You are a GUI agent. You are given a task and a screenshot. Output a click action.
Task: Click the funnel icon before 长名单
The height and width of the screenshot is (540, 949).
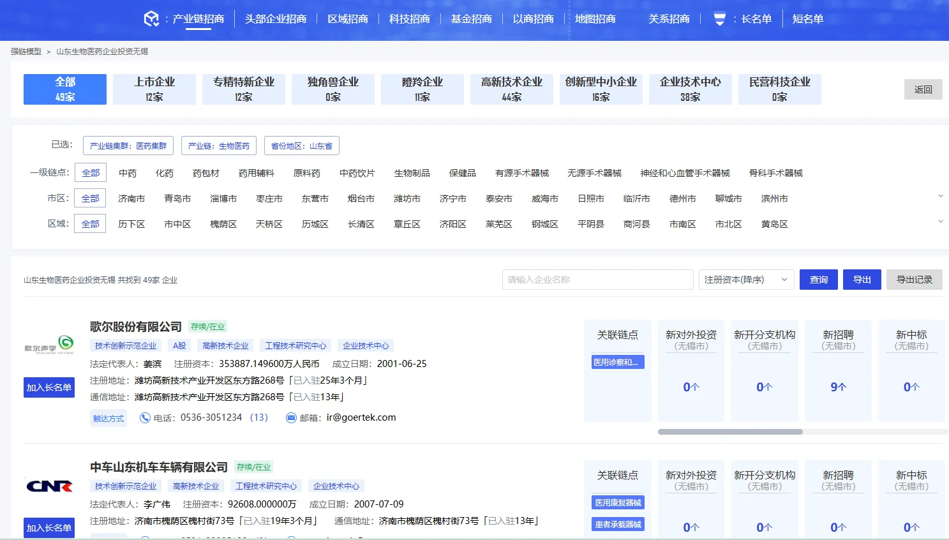(x=719, y=19)
